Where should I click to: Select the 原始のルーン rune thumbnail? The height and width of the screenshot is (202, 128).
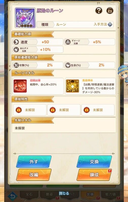click(25, 18)
